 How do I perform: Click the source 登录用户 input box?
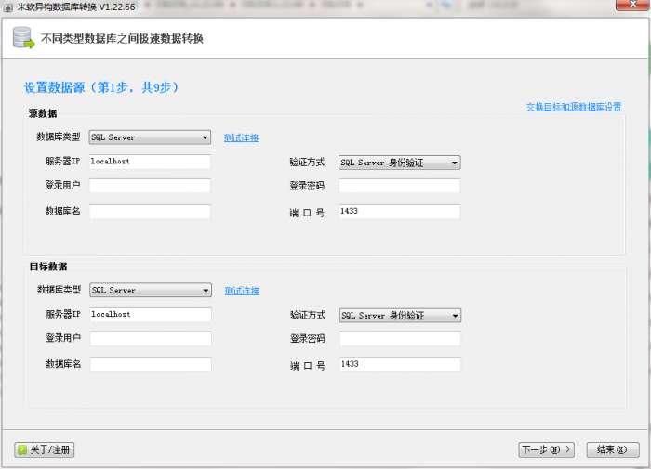point(150,186)
